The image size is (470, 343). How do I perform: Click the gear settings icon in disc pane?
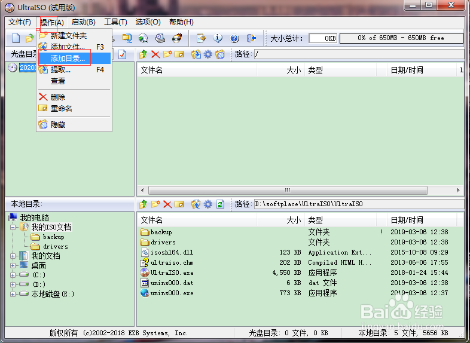click(207, 54)
